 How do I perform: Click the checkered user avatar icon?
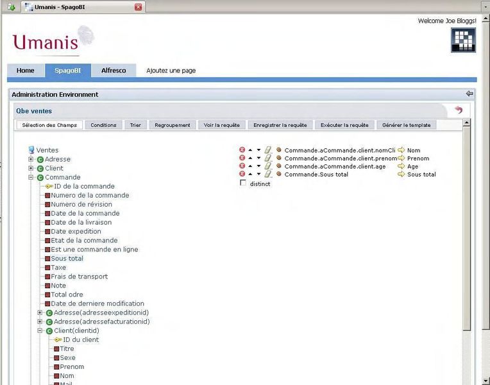pyautogui.click(x=462, y=40)
